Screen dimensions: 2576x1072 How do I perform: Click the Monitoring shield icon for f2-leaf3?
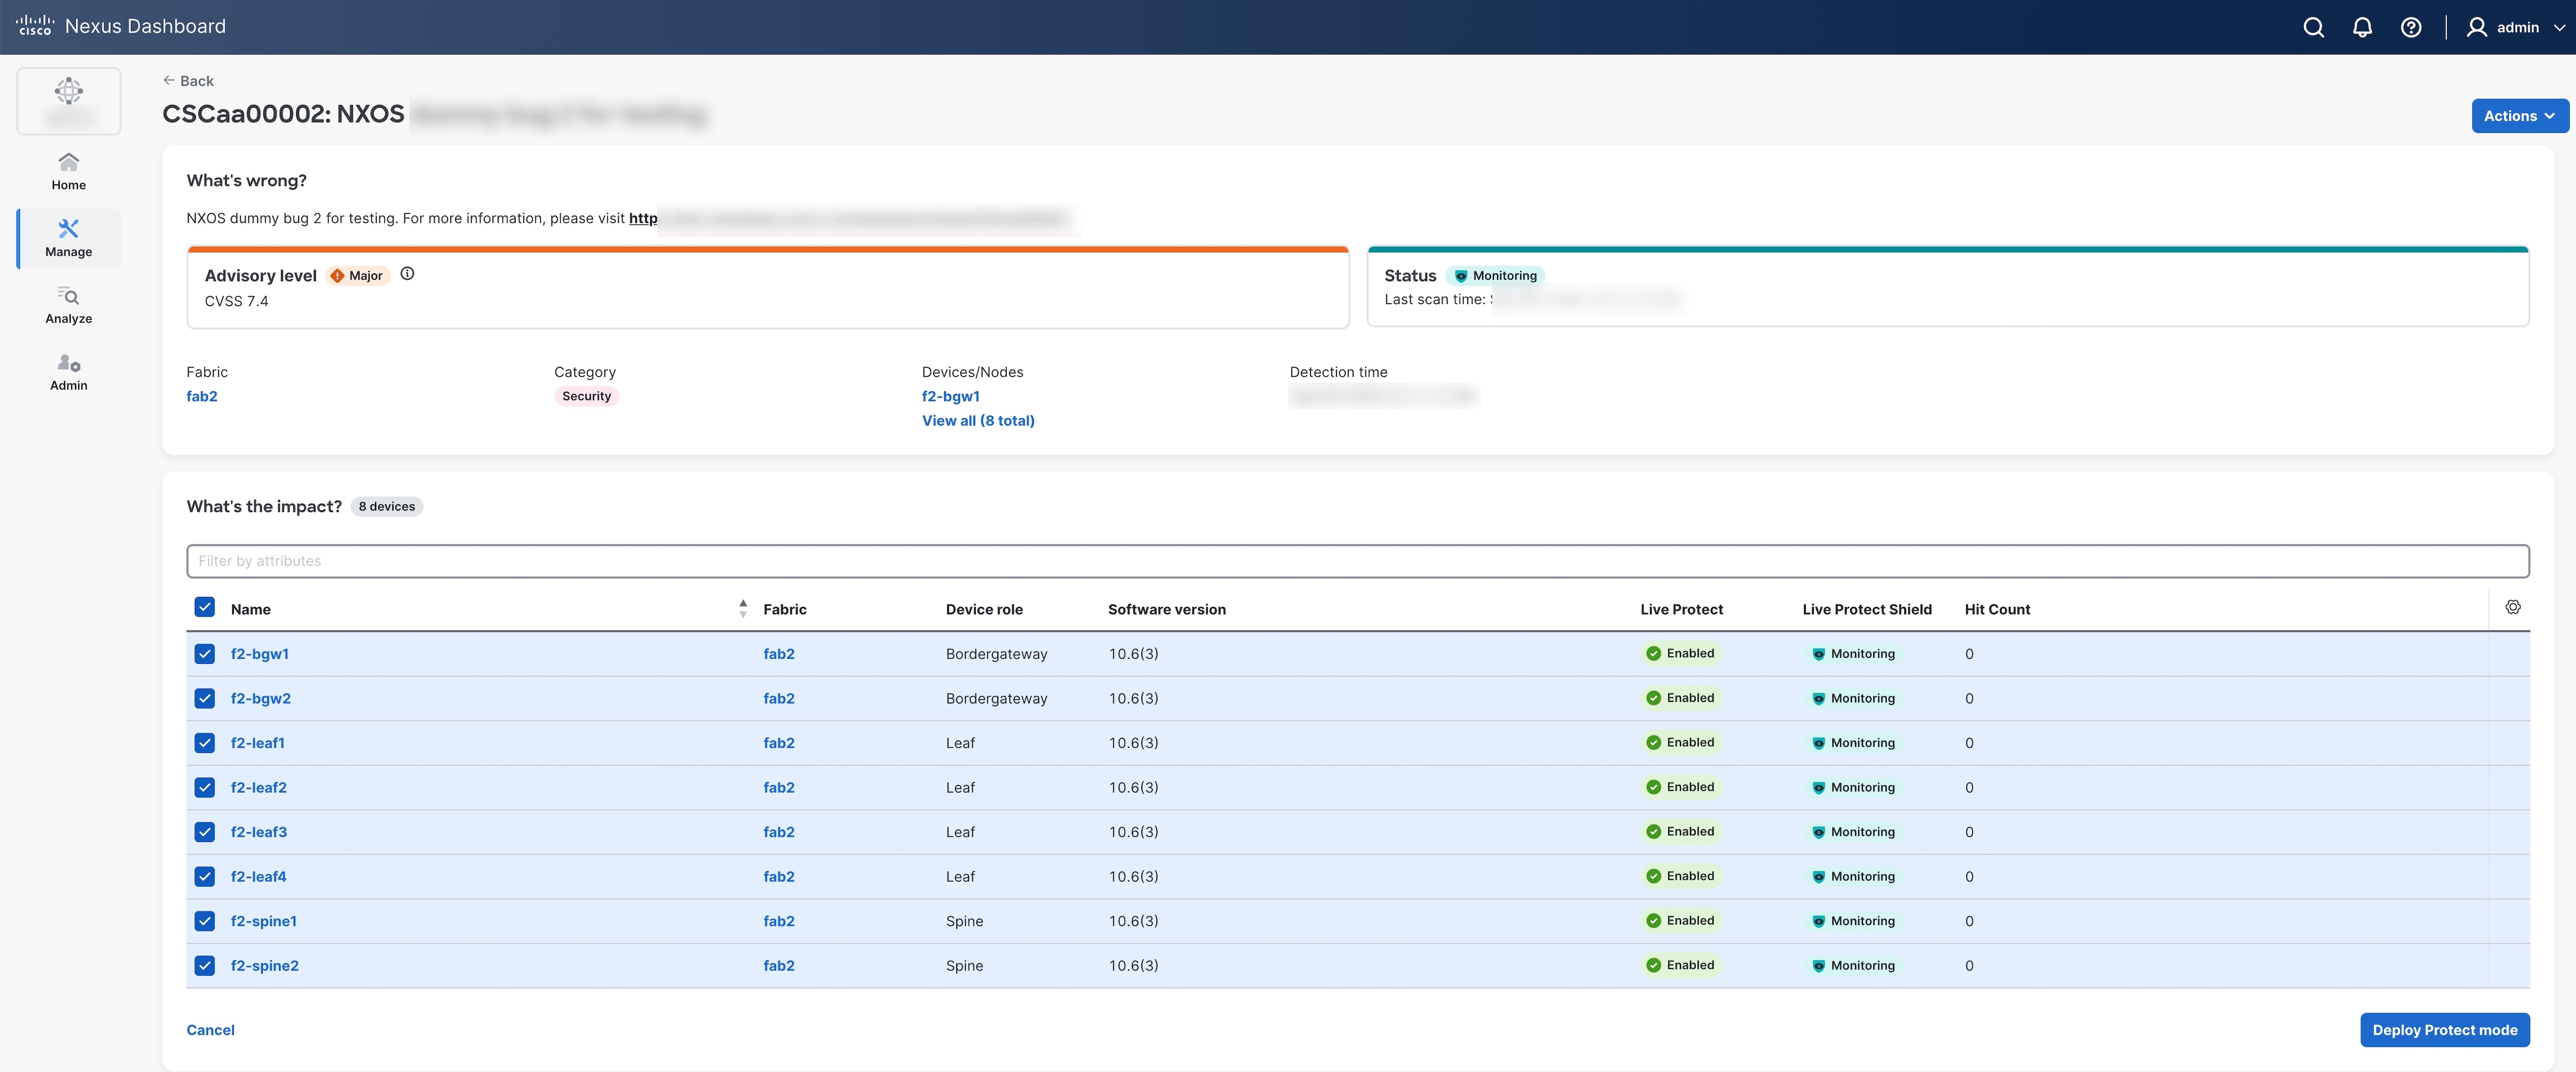[x=1818, y=832]
